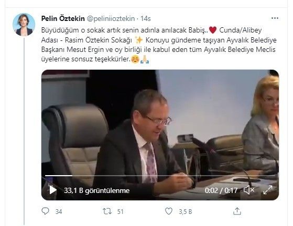The width and height of the screenshot is (293, 226).
Task: Unmute the video sound
Action: pos(249,190)
